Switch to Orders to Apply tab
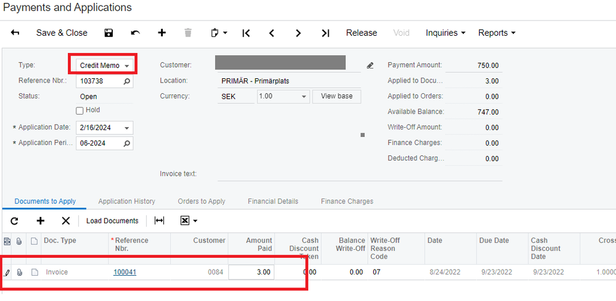 tap(202, 201)
